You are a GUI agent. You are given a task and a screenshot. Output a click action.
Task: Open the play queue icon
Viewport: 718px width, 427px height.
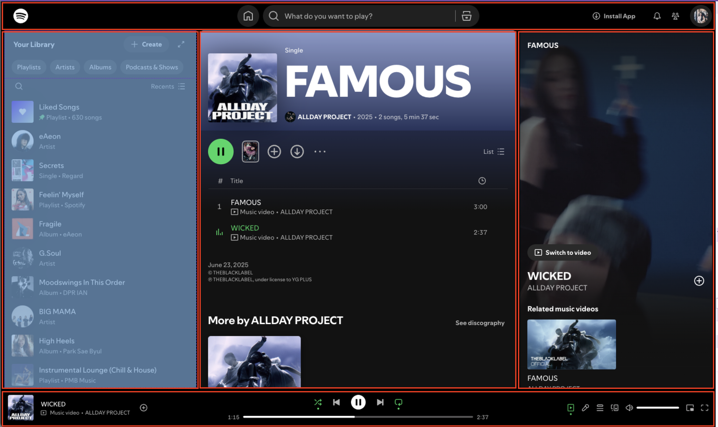pos(600,408)
